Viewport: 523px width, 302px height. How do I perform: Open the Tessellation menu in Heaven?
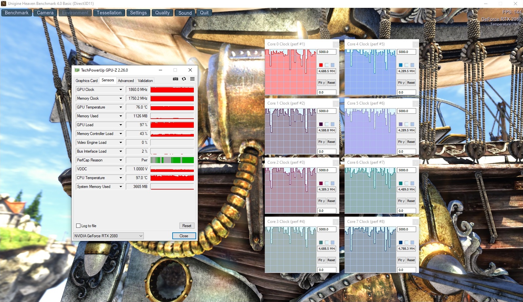point(109,13)
